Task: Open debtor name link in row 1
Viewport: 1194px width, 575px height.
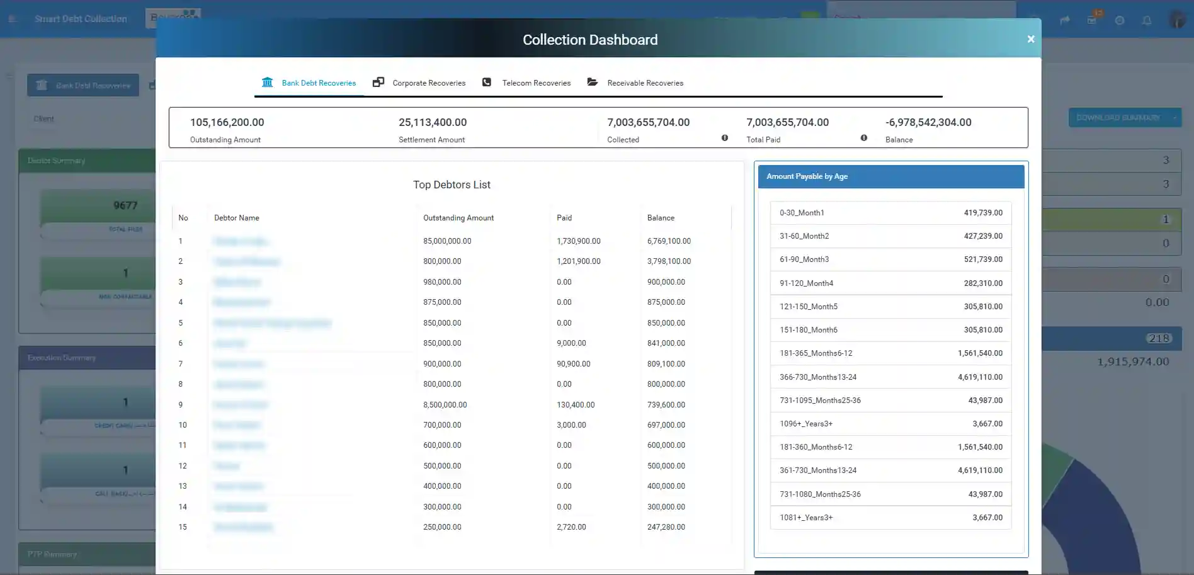Action: pos(241,241)
